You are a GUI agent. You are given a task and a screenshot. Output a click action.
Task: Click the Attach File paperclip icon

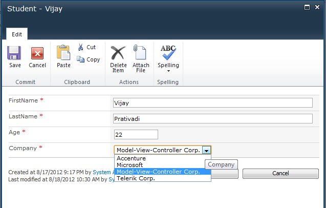(140, 52)
